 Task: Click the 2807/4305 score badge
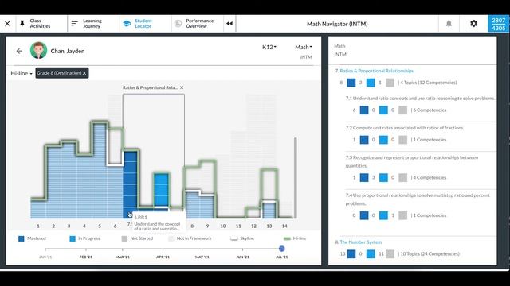[499, 24]
